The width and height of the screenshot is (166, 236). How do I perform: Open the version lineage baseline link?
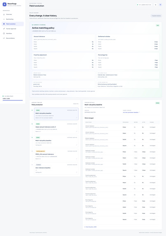tap(131, 112)
